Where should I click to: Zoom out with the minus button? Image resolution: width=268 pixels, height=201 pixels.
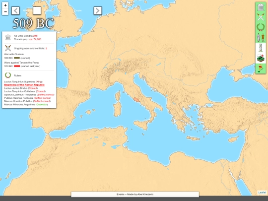point(5,12)
